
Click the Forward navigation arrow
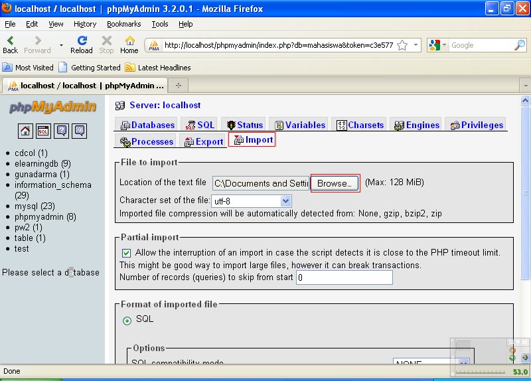37,44
